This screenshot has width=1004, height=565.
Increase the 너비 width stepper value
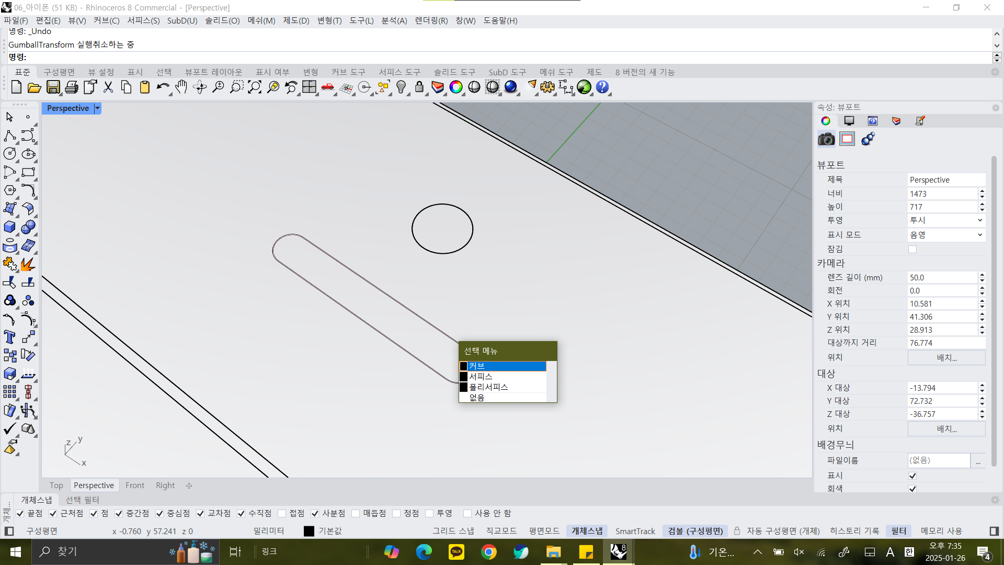pos(982,191)
